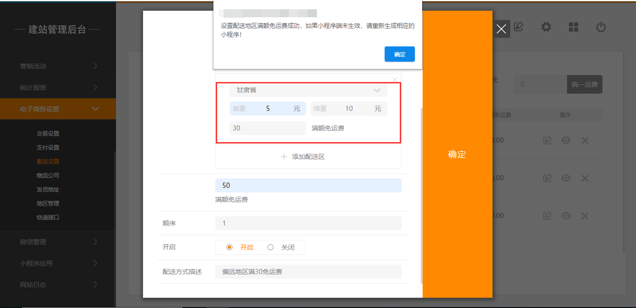This screenshot has height=308, width=636.
Task: Select the 关闭 radio button
Action: click(270, 247)
